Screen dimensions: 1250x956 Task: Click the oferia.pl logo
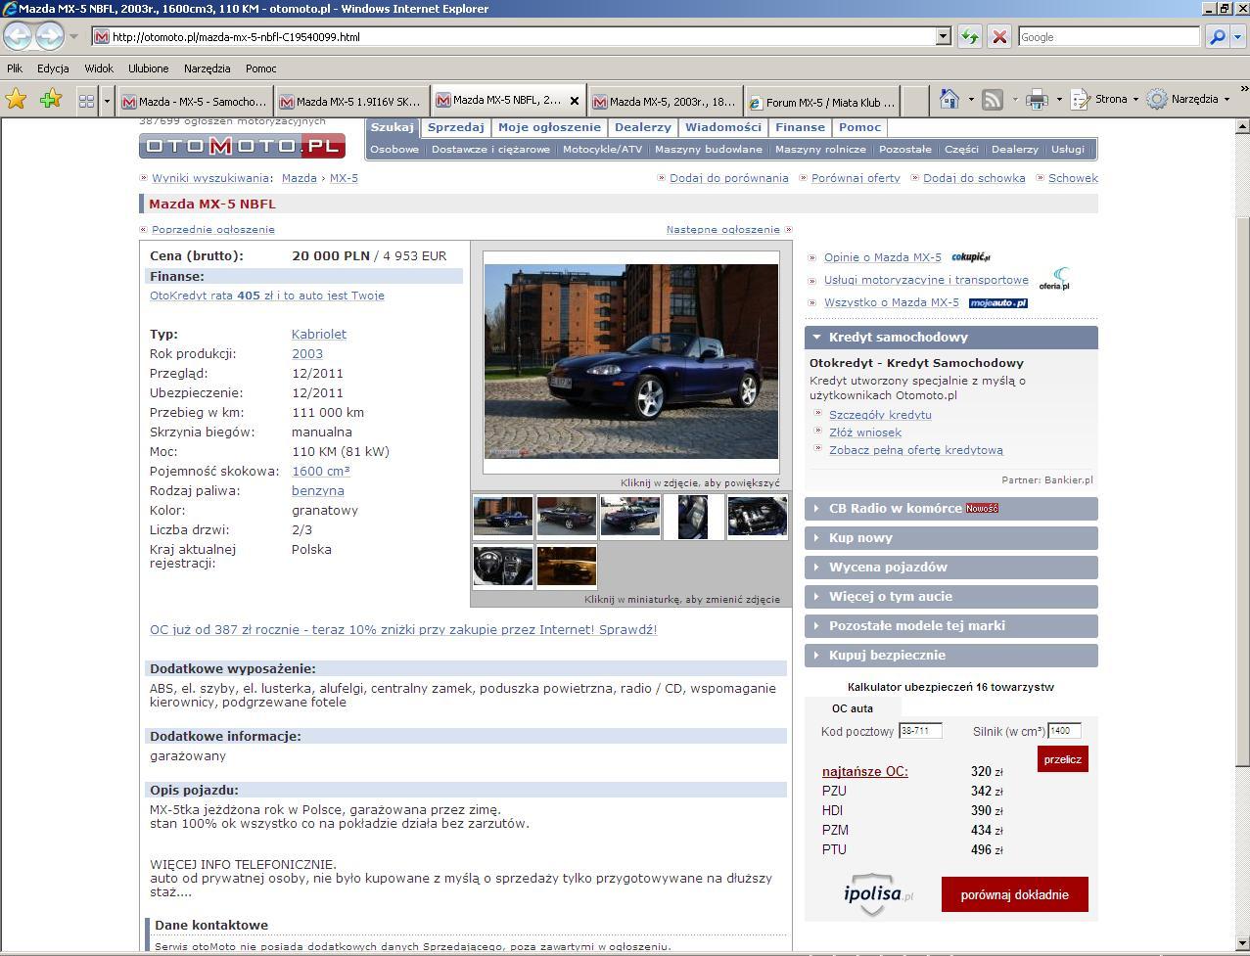1054,279
